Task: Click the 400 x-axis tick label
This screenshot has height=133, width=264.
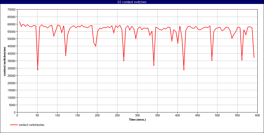Action: point(177,115)
